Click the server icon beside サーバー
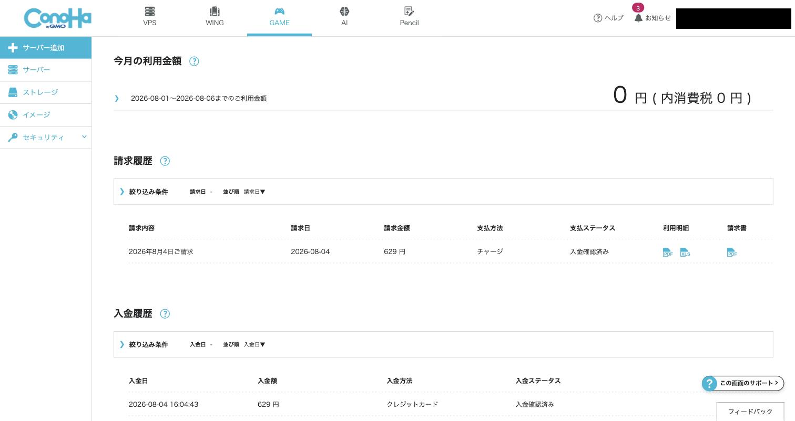 pos(13,70)
